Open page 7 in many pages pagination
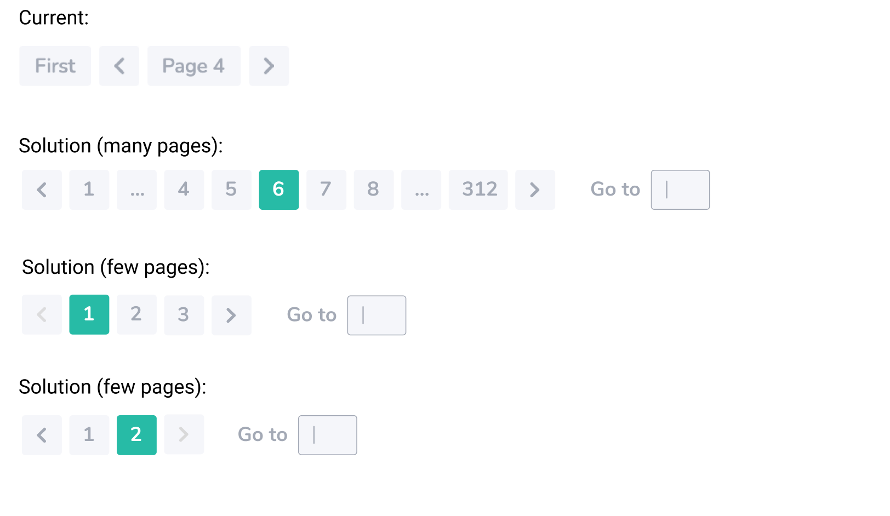Viewport: 890px width, 516px height. click(x=326, y=190)
